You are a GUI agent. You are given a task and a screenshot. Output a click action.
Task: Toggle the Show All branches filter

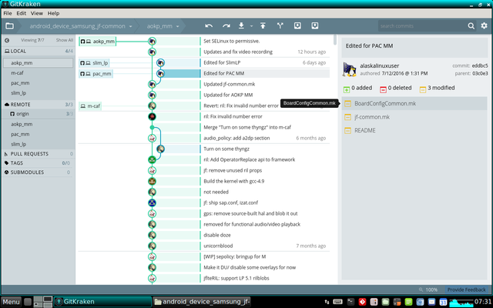(x=65, y=40)
